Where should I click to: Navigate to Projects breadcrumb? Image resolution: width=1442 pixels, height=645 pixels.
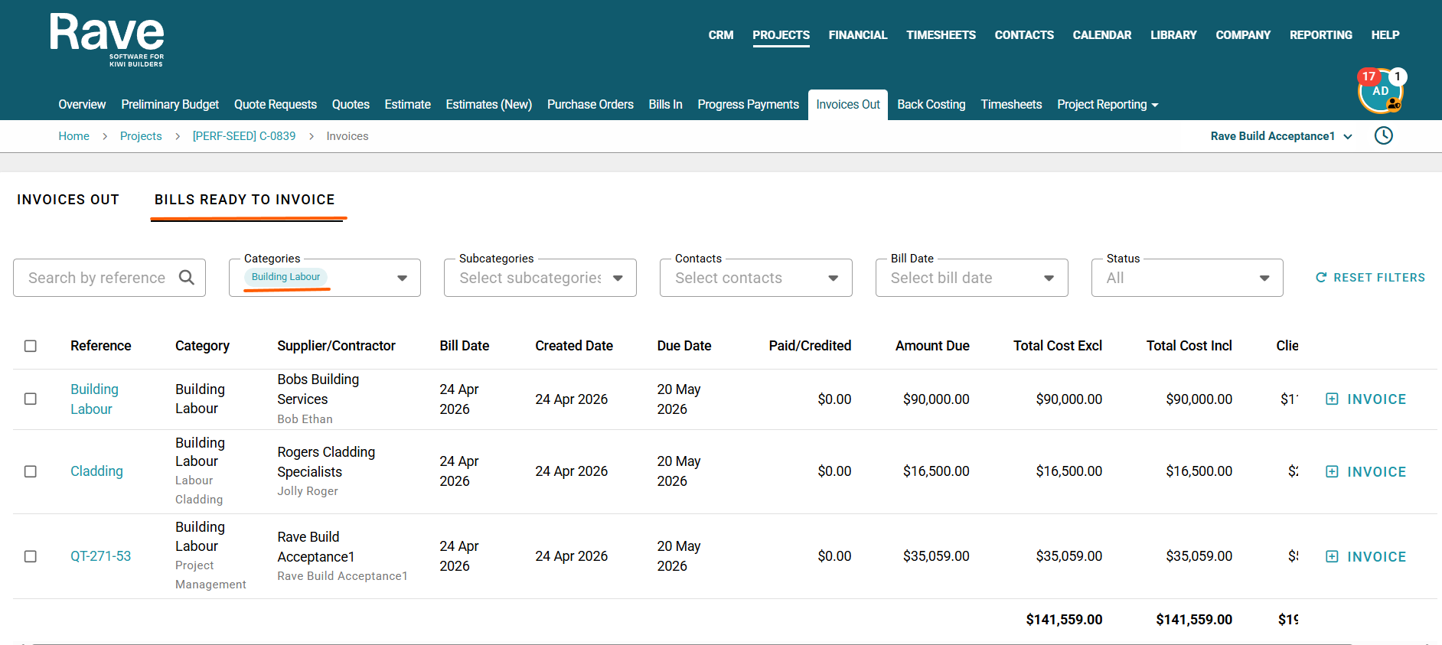pos(141,136)
